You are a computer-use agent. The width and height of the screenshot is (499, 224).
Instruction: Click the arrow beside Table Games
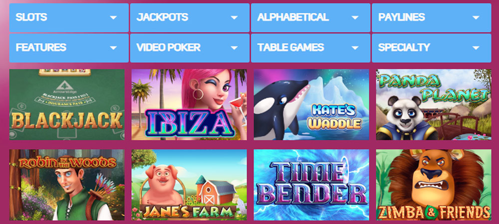tap(355, 48)
